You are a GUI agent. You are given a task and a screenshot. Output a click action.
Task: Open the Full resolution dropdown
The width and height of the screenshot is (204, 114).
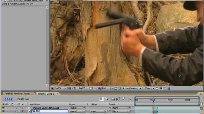tap(107, 88)
